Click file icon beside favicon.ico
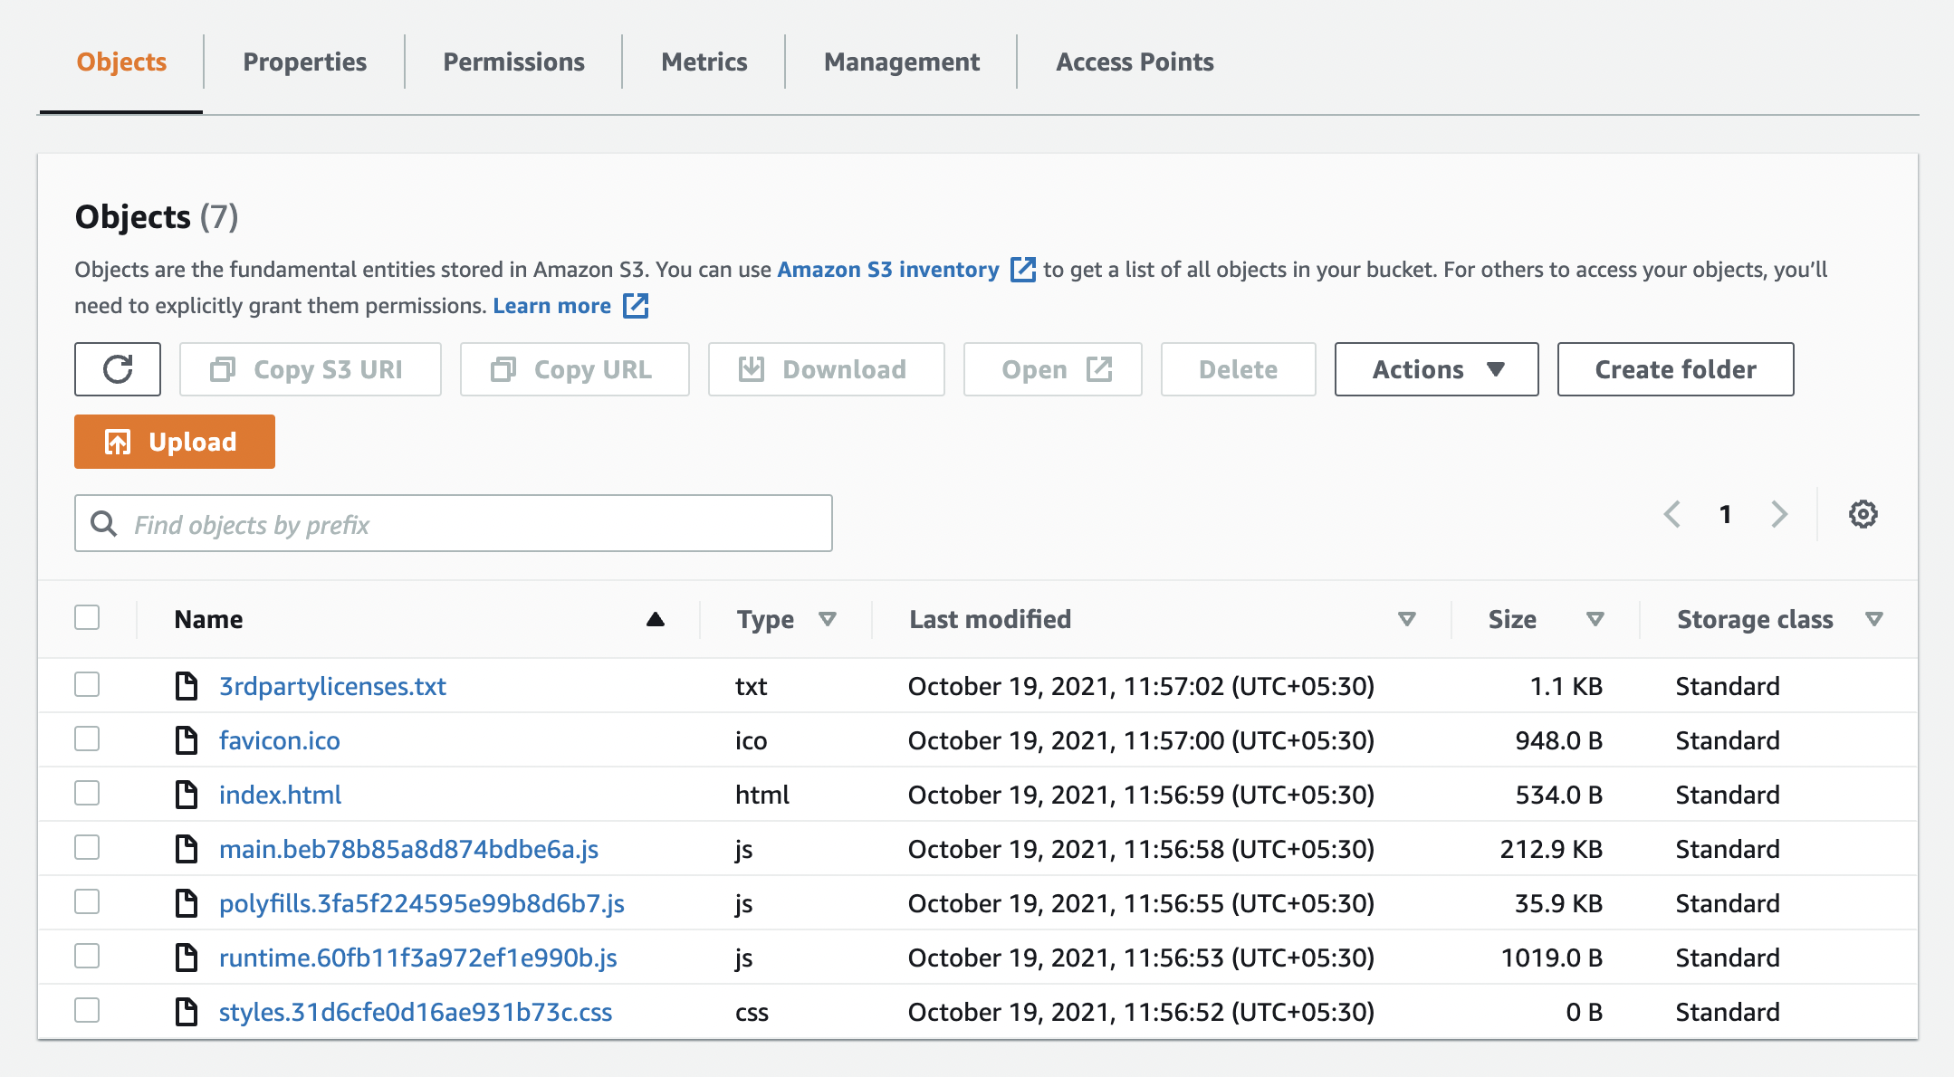This screenshot has height=1077, width=1954. tap(187, 740)
